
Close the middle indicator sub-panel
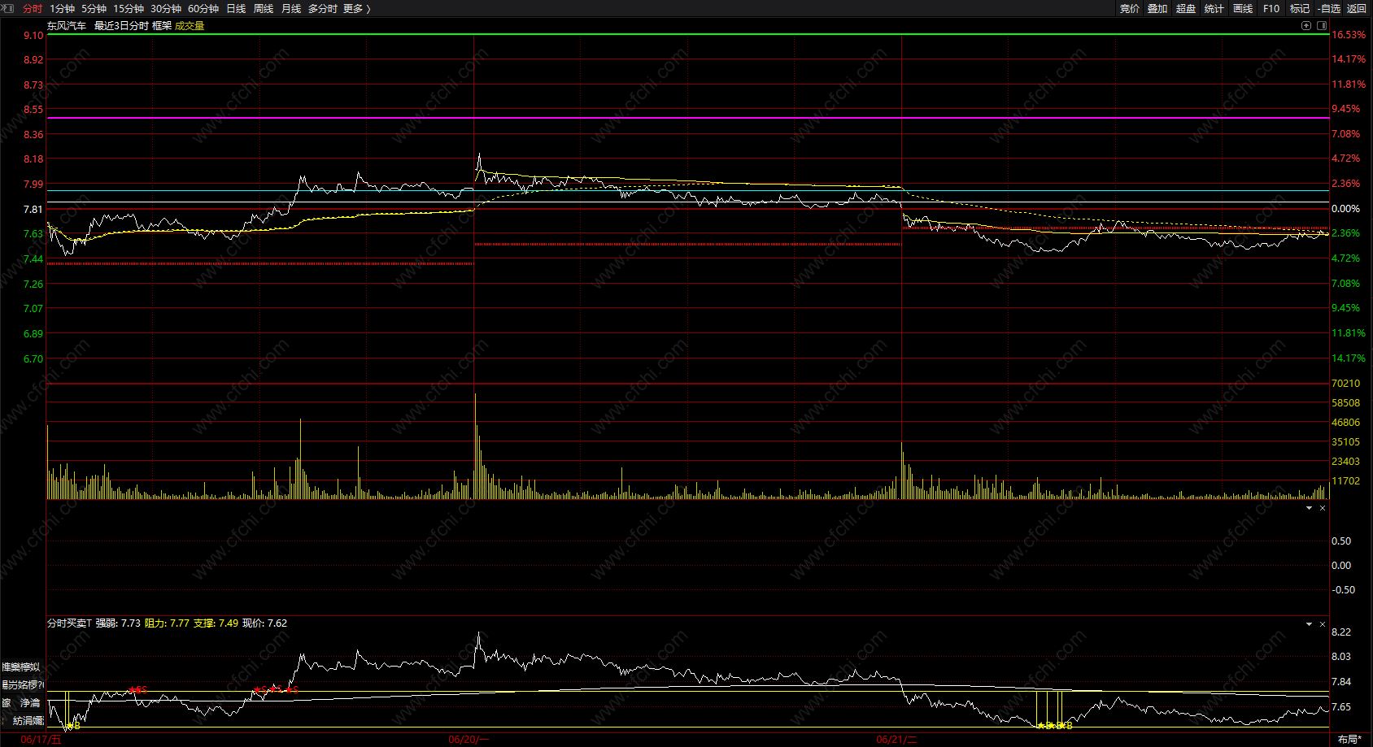point(1323,508)
